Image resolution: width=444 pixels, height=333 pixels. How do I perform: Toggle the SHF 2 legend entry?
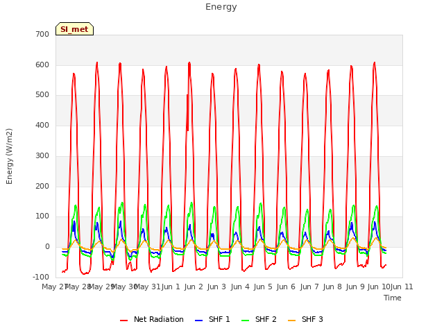[259, 319]
